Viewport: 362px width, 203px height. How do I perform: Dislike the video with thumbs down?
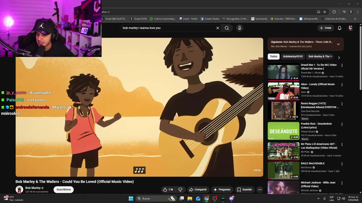tap(180, 189)
